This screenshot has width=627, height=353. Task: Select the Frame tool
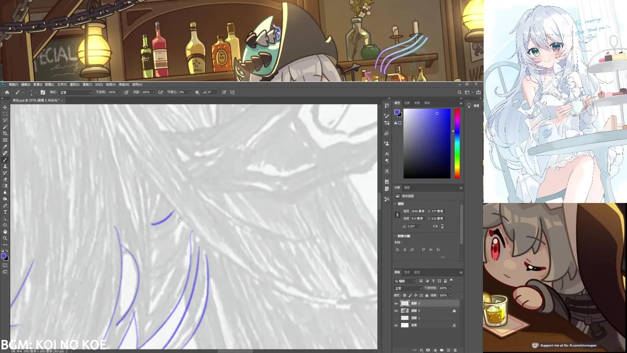[x=5, y=140]
